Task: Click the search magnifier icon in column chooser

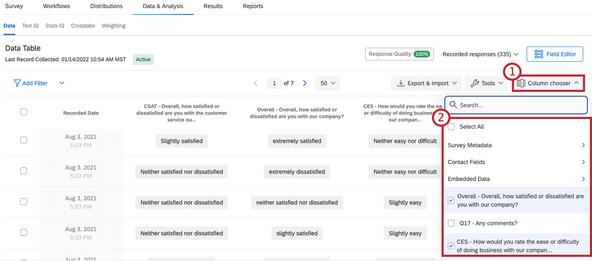Action: click(x=453, y=105)
